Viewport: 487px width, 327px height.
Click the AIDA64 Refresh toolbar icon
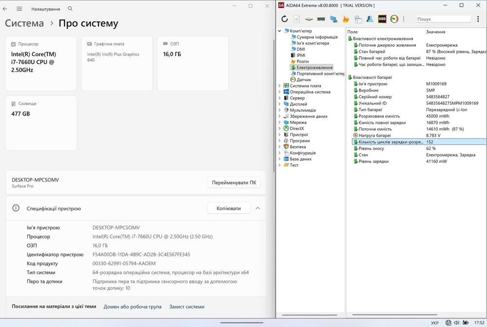pyautogui.click(x=284, y=19)
